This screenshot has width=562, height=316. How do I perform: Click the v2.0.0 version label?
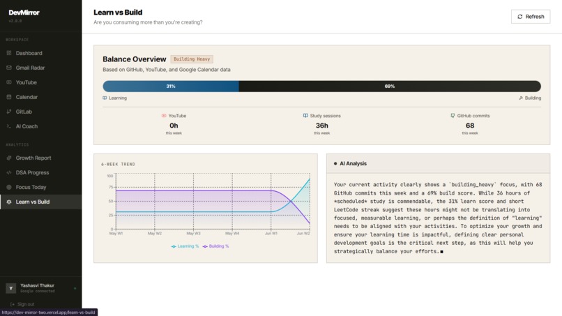tap(15, 21)
